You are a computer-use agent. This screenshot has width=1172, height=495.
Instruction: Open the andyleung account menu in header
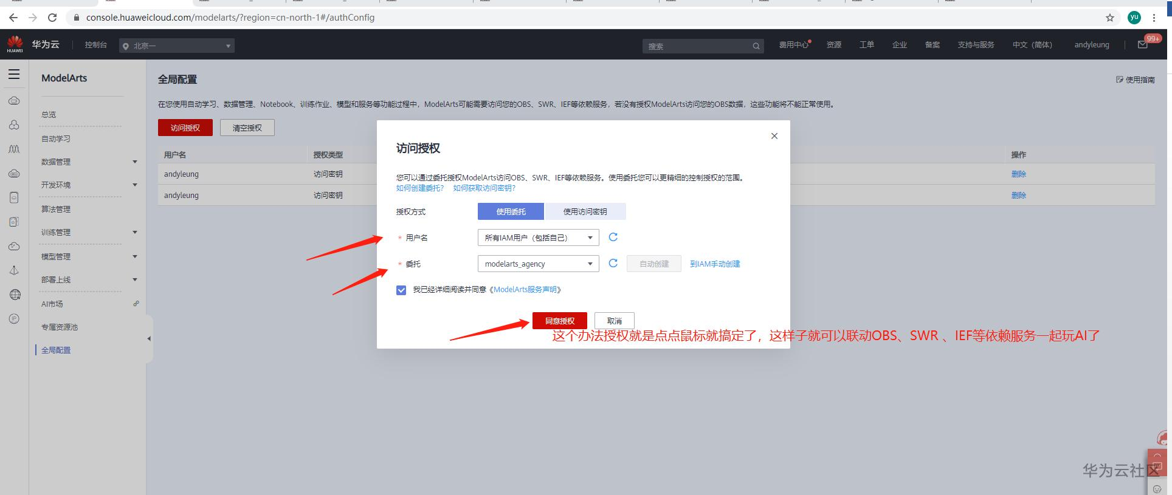pos(1092,45)
